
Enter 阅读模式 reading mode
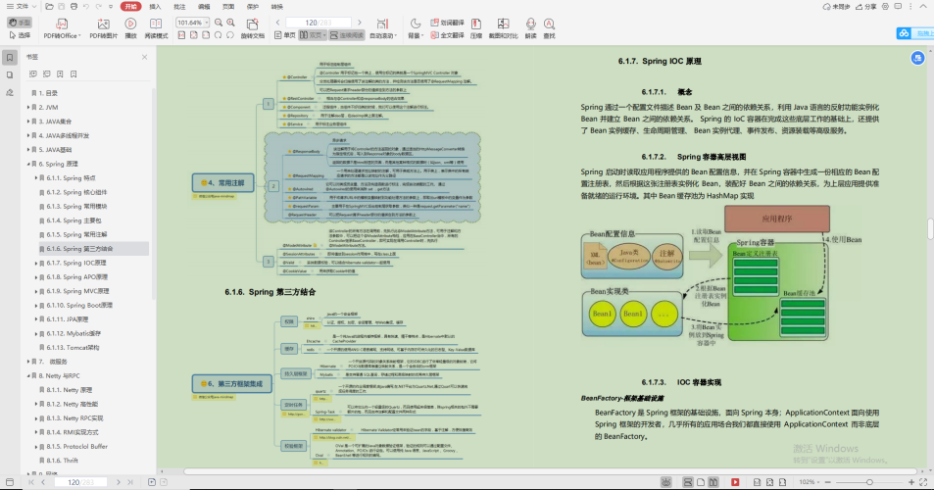156,28
